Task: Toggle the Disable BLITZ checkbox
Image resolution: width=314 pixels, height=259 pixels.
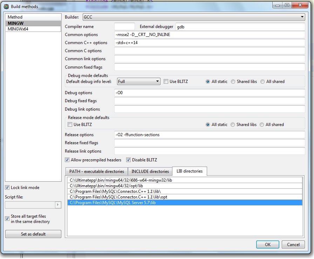Action: pyautogui.click(x=128, y=160)
